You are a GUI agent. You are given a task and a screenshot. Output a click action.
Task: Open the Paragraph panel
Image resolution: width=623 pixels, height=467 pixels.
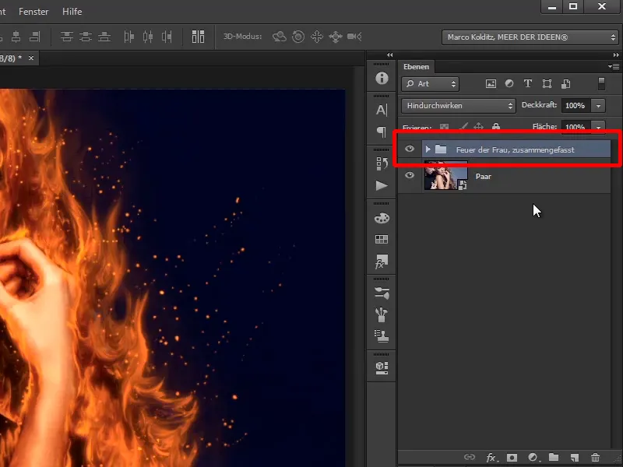382,132
